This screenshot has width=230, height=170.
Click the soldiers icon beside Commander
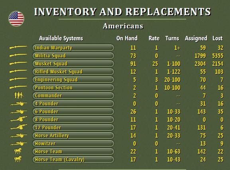point(19,95)
